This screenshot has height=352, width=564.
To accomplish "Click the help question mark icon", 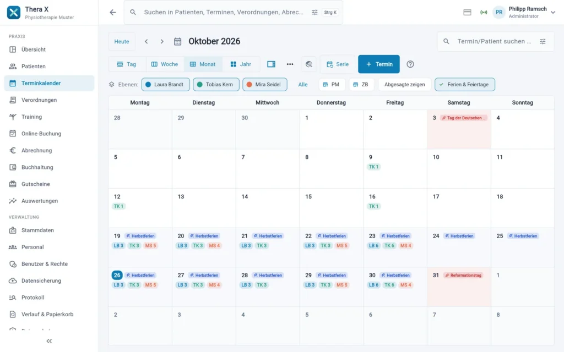I will coord(410,64).
